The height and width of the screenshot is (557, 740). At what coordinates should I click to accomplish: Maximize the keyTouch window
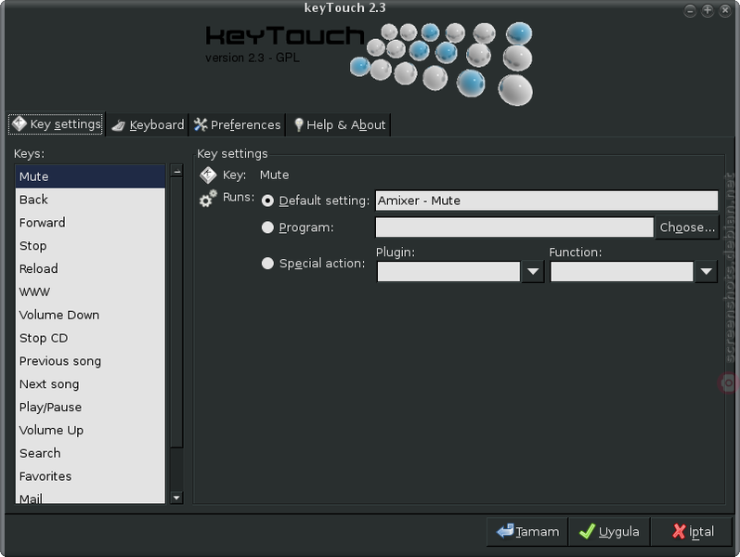pyautogui.click(x=708, y=10)
